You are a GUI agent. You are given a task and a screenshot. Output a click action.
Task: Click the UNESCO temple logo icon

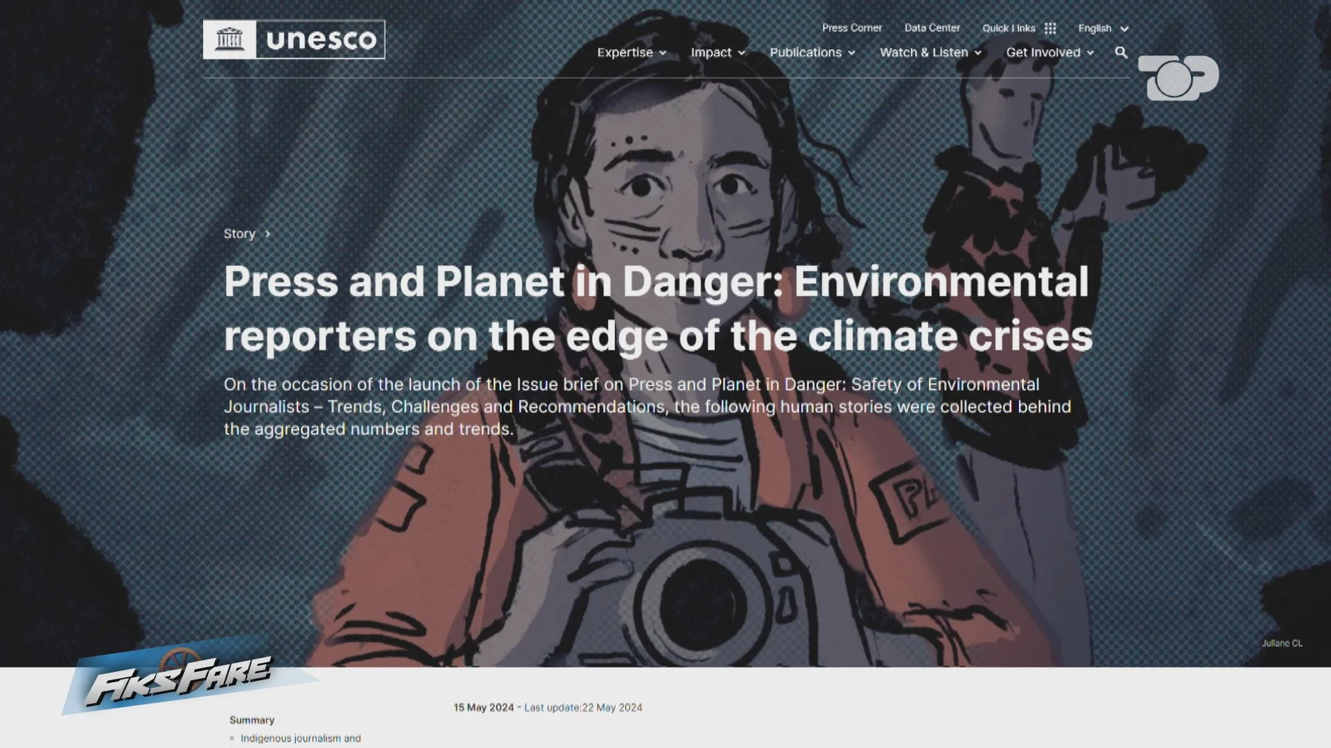(229, 39)
